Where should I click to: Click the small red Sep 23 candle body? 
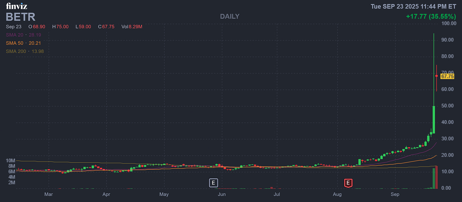[437, 76]
